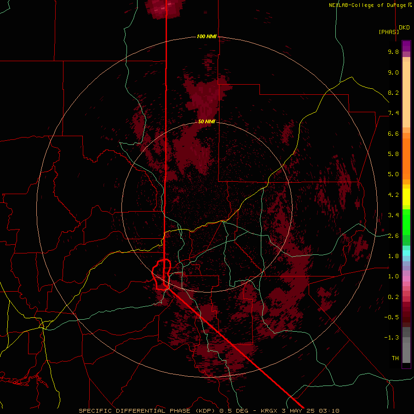The image size is (414, 414).
Task: Click the 1.0 value on the scale
Action: 393,276
